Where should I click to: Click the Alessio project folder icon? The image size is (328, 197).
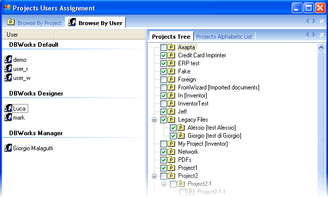pyautogui.click(x=181, y=128)
